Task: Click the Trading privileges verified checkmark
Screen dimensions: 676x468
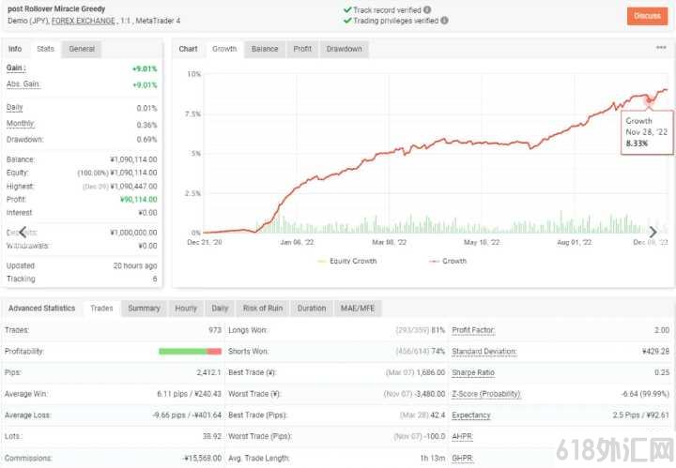Action: click(x=347, y=21)
